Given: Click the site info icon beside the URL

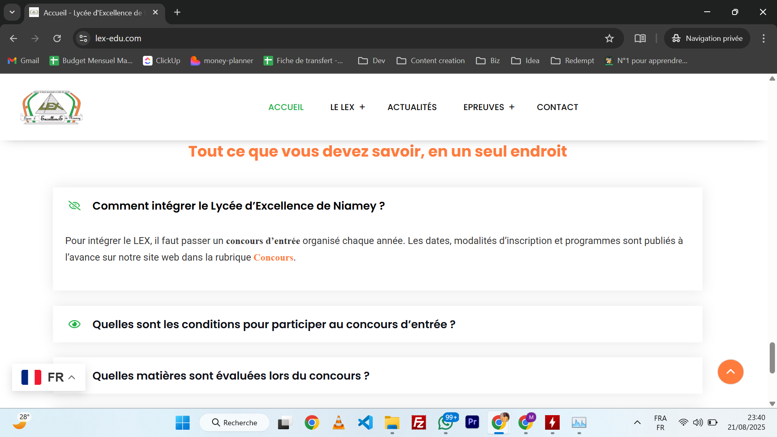Looking at the screenshot, I should tap(83, 38).
